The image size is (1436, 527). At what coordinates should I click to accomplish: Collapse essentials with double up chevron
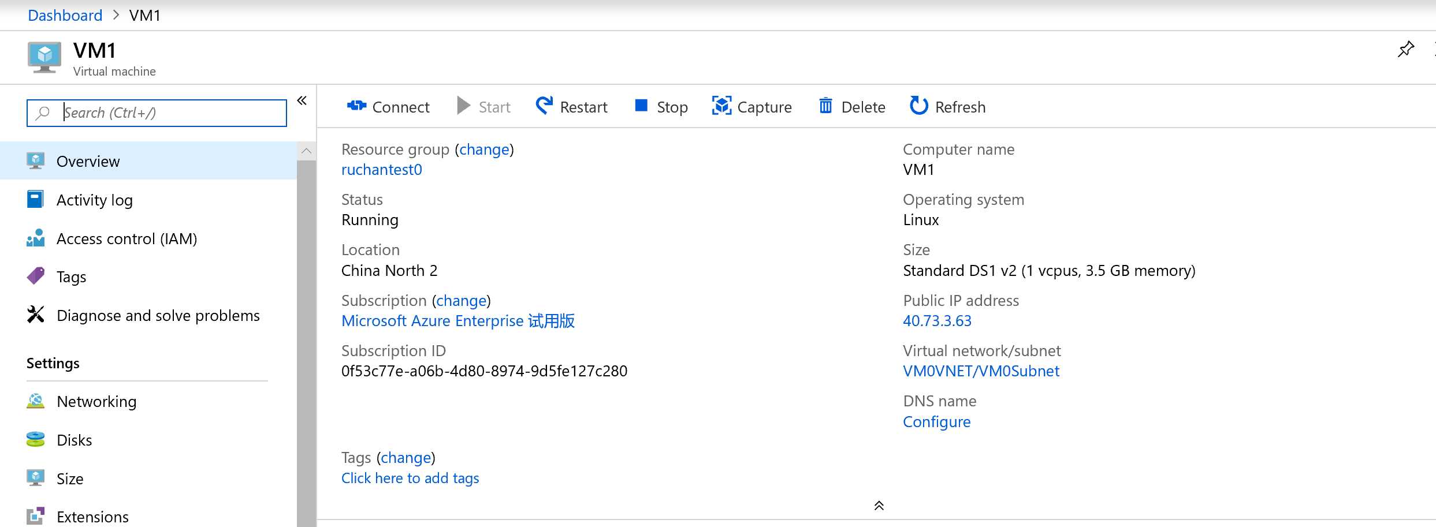(x=879, y=506)
